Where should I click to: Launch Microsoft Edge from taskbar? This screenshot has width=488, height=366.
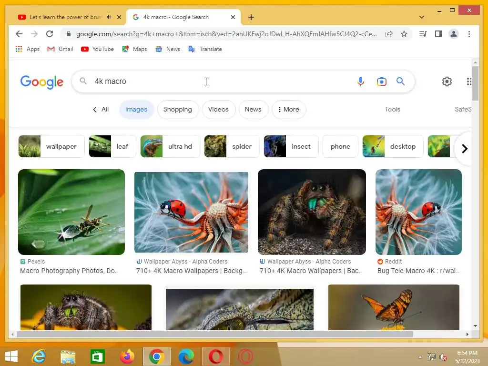point(186,356)
